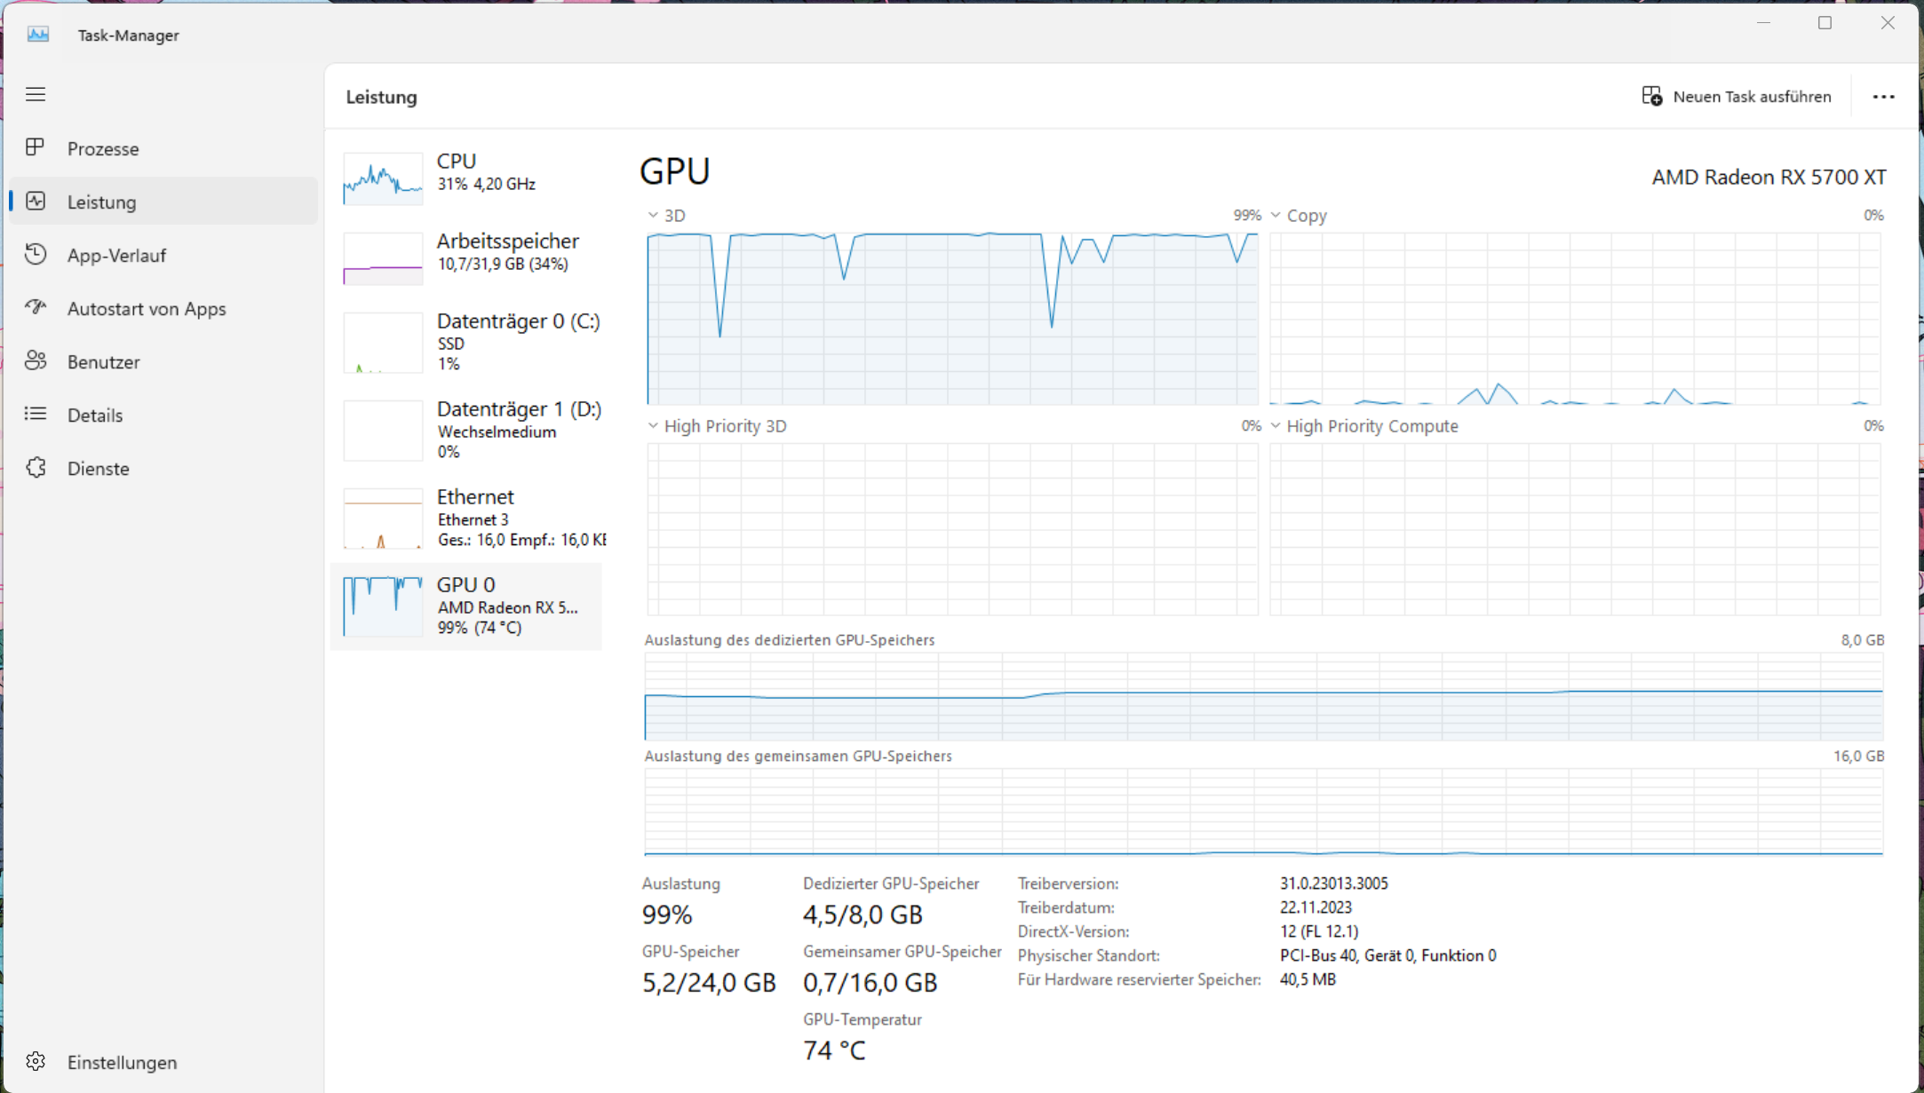Click the App-Verlauf history icon
The height and width of the screenshot is (1093, 1924).
pos(36,255)
